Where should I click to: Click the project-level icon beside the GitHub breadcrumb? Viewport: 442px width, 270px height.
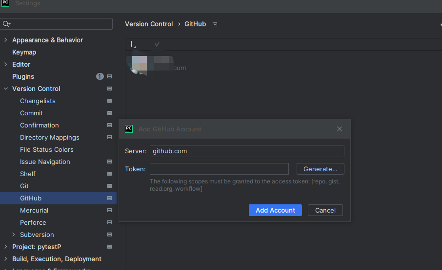[x=215, y=24]
